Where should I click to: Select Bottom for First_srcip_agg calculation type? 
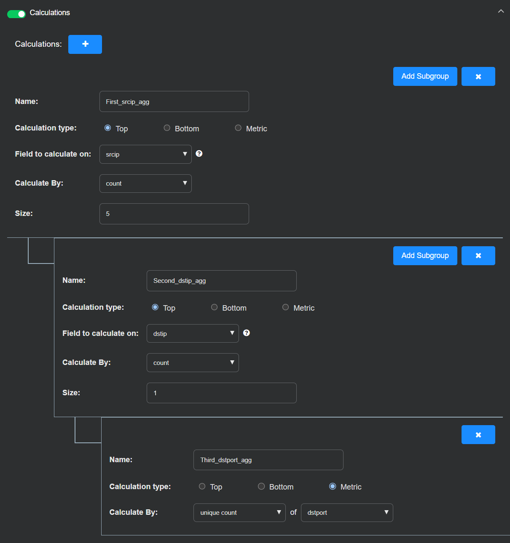pyautogui.click(x=167, y=128)
